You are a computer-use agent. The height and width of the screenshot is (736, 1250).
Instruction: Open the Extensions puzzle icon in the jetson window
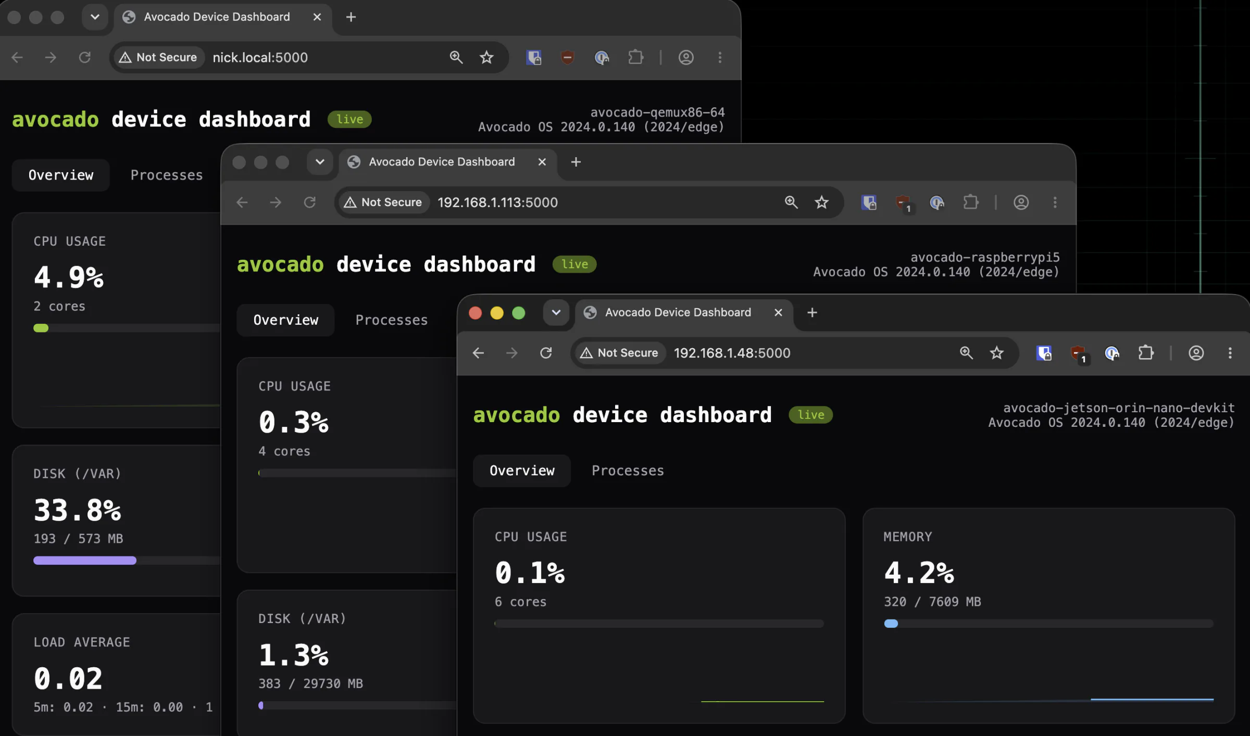1146,353
